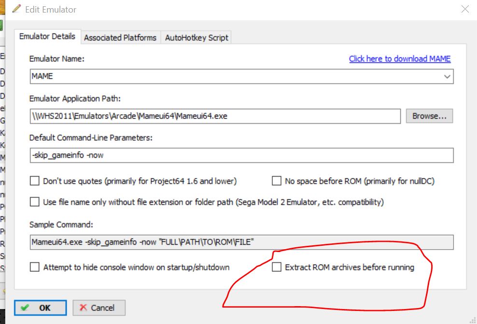Confirm with the OK button
The image size is (477, 324).
point(40,308)
